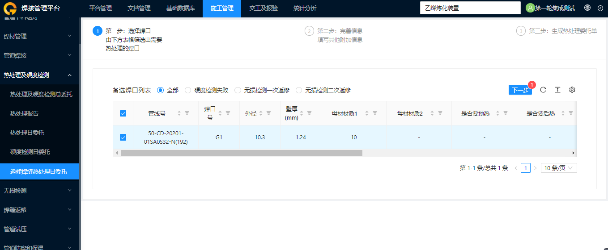The height and width of the screenshot is (250, 608).
Task: Expand the 焊缝返修 sidebar menu
Action: [x=39, y=210]
